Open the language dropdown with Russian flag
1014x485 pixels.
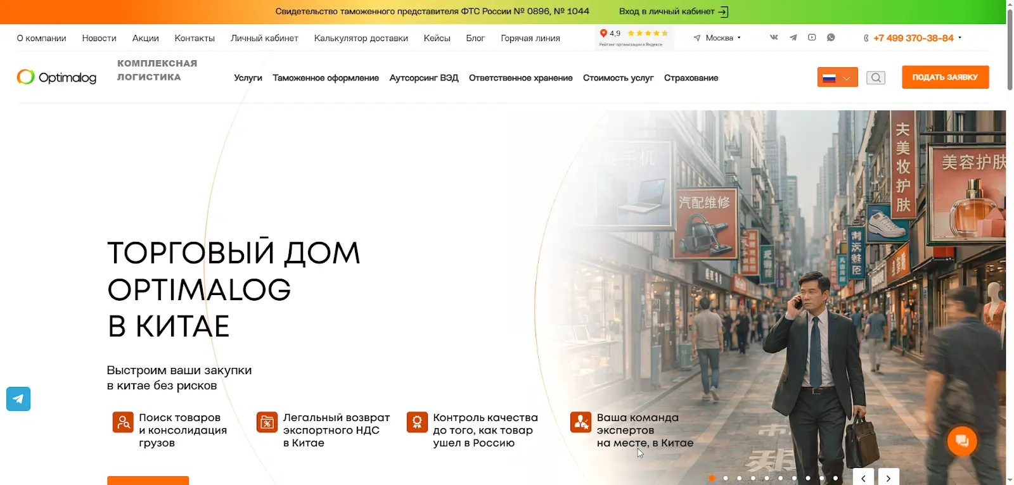(x=837, y=77)
